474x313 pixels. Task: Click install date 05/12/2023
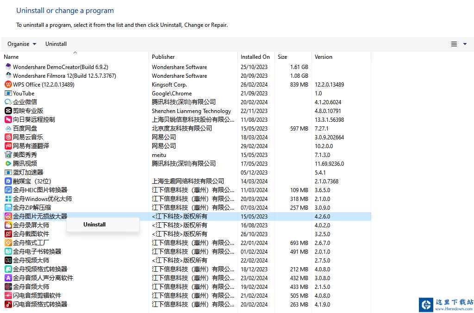[x=254, y=173]
